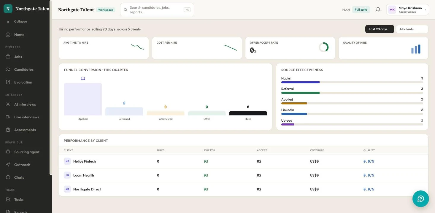Click the AVG TTH column header
The width and height of the screenshot is (435, 213).
coord(209,150)
